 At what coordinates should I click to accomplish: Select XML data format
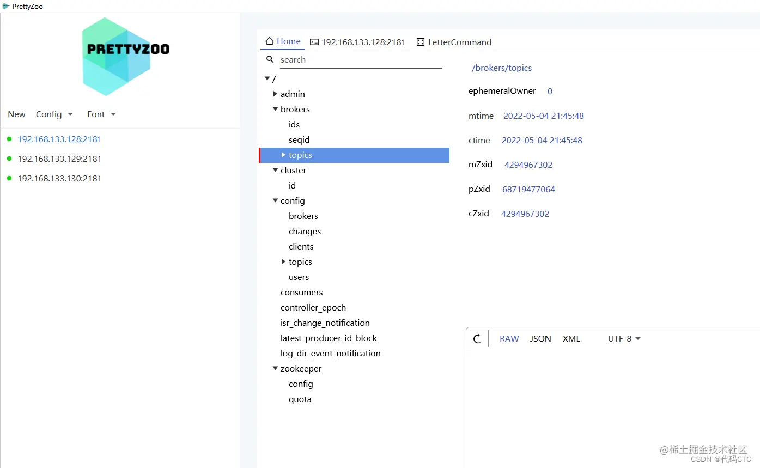click(571, 338)
